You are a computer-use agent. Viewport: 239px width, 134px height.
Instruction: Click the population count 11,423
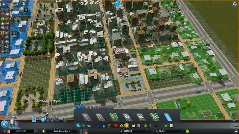point(162,131)
